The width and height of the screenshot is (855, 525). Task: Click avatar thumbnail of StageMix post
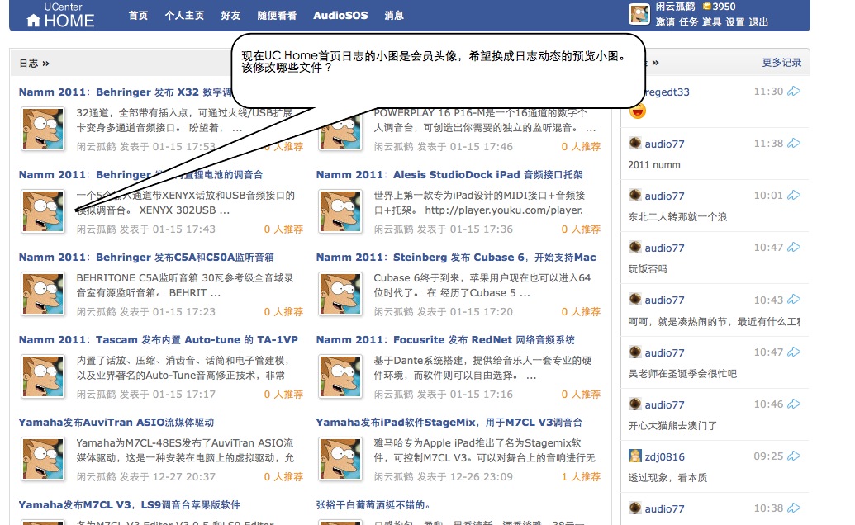coord(340,459)
